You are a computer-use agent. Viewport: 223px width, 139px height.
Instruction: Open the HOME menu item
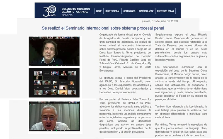pos(99,11)
